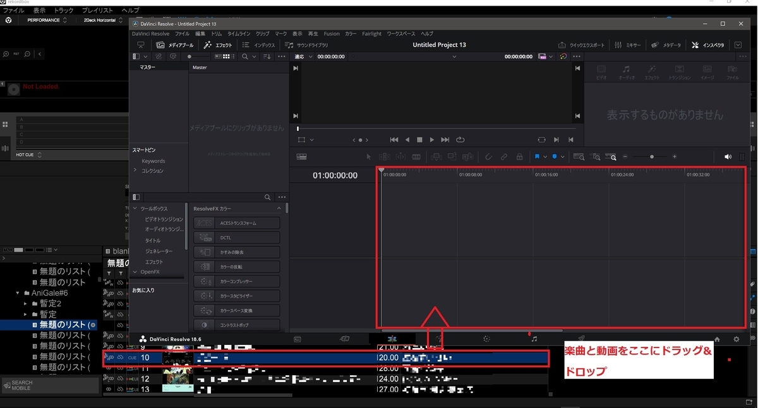Jump to the first frame in viewer
758x408 pixels.
[394, 139]
